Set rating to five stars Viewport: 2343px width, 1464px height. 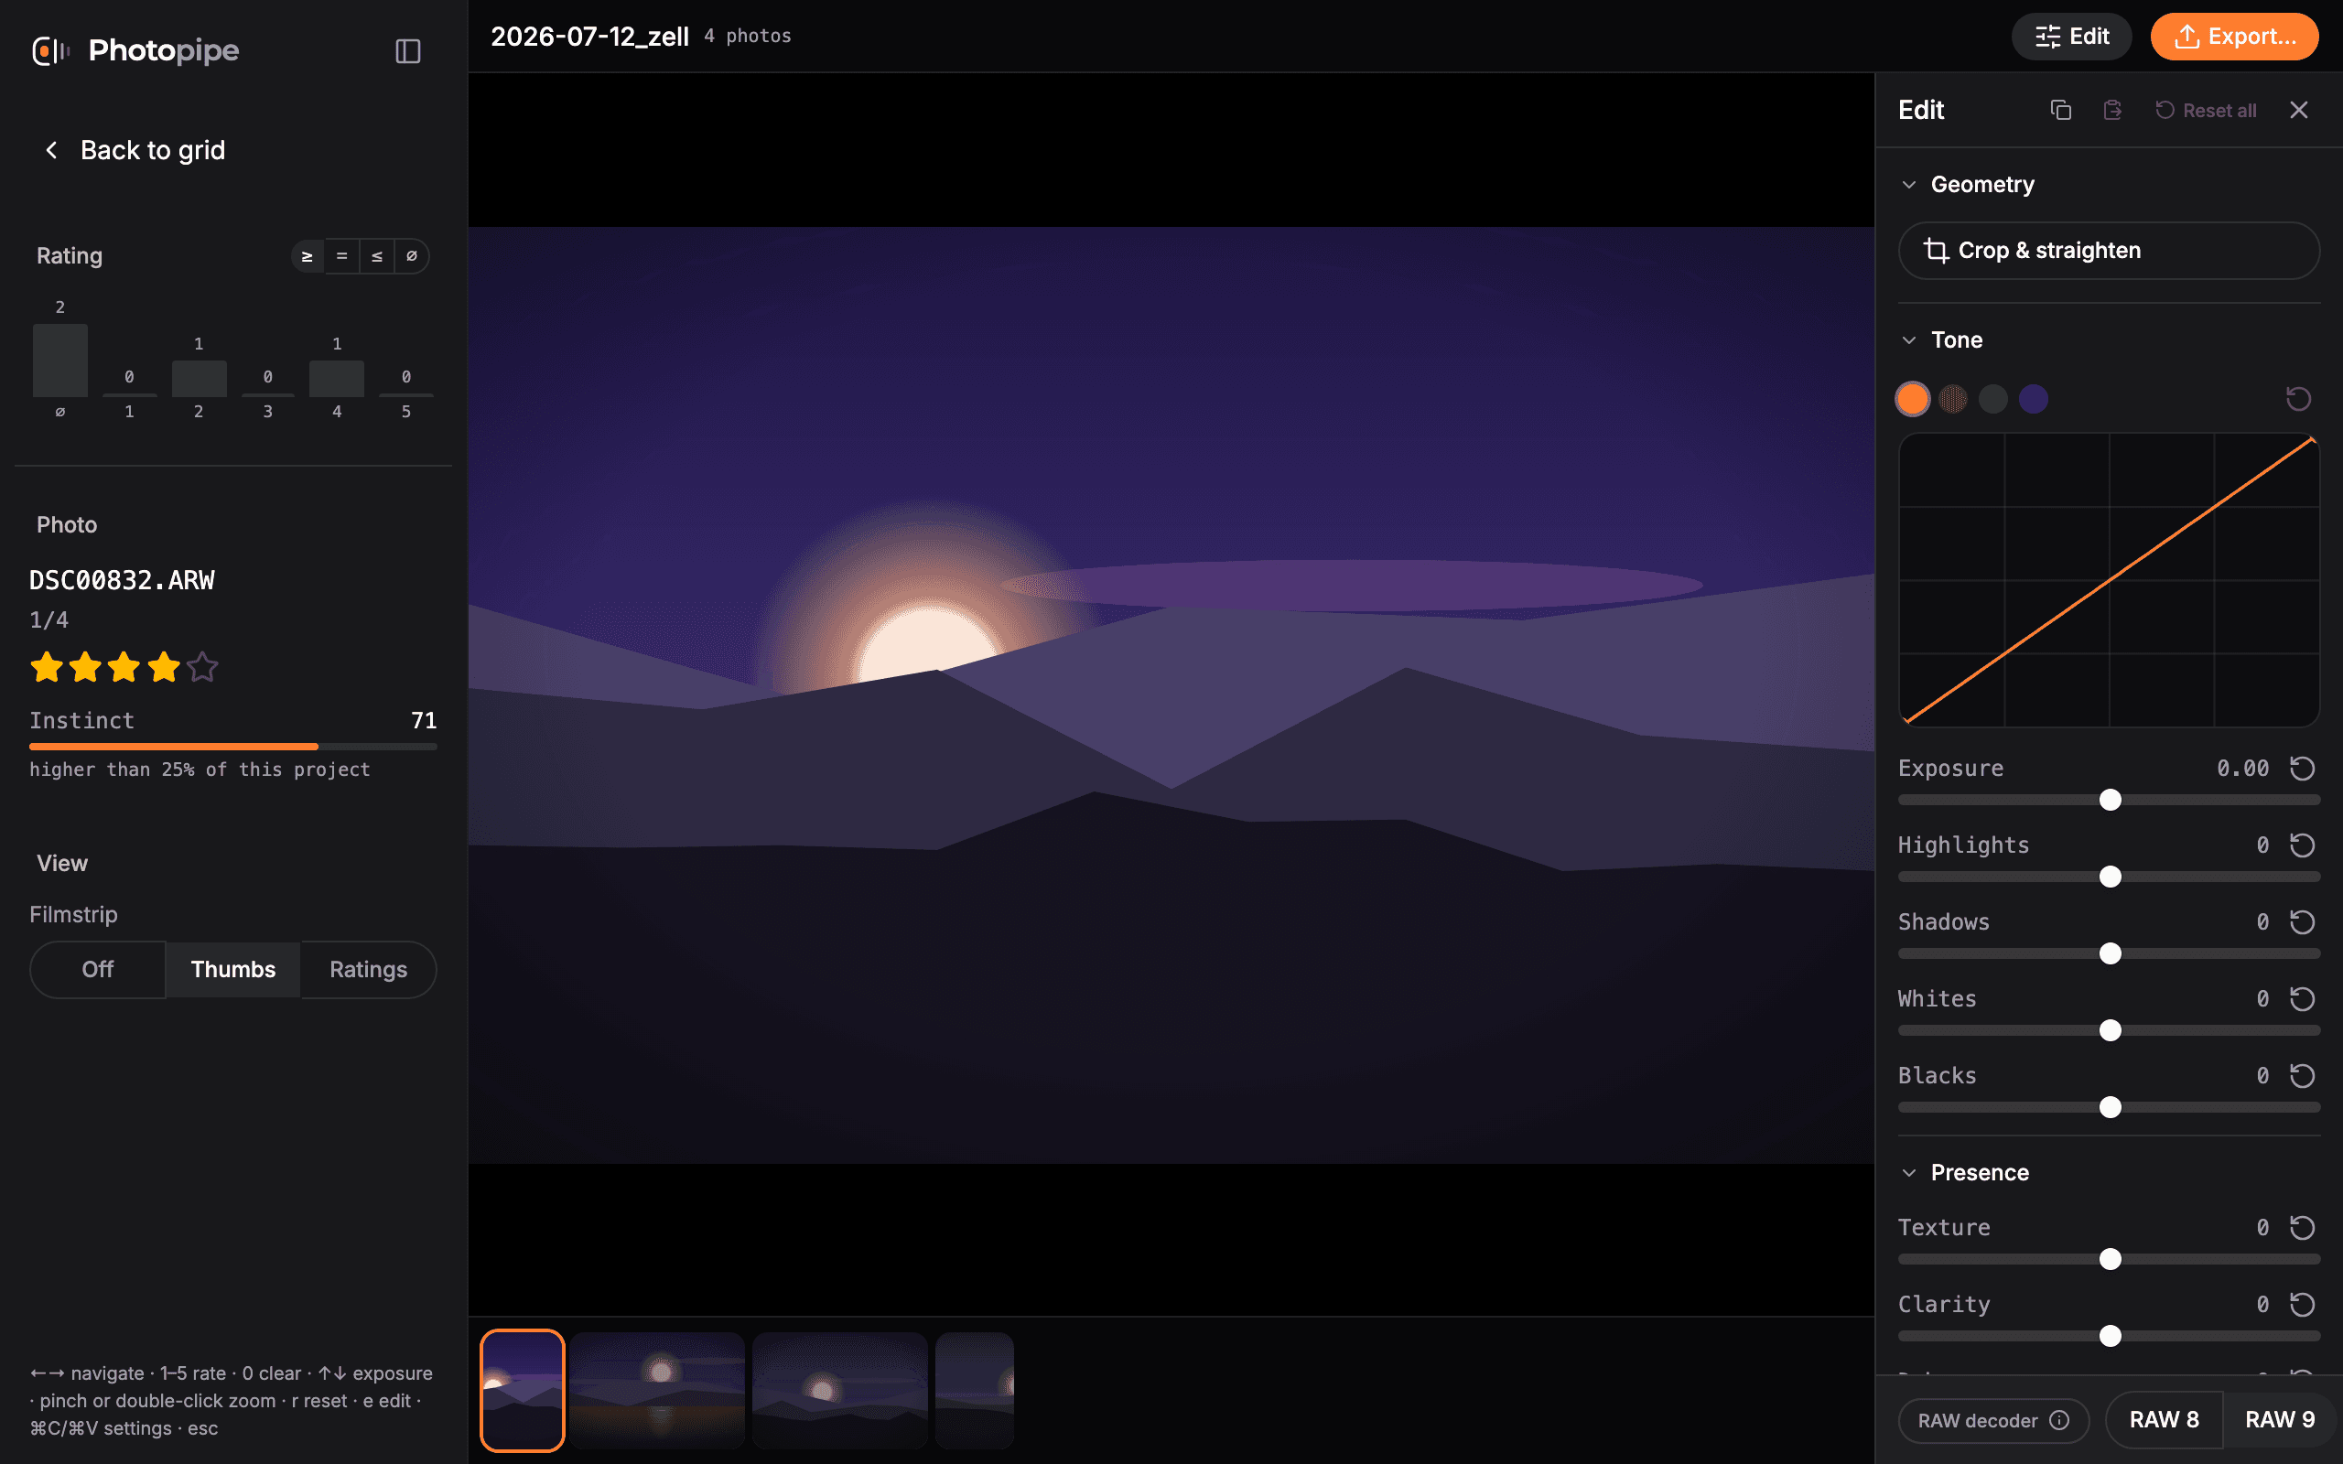(x=202, y=667)
